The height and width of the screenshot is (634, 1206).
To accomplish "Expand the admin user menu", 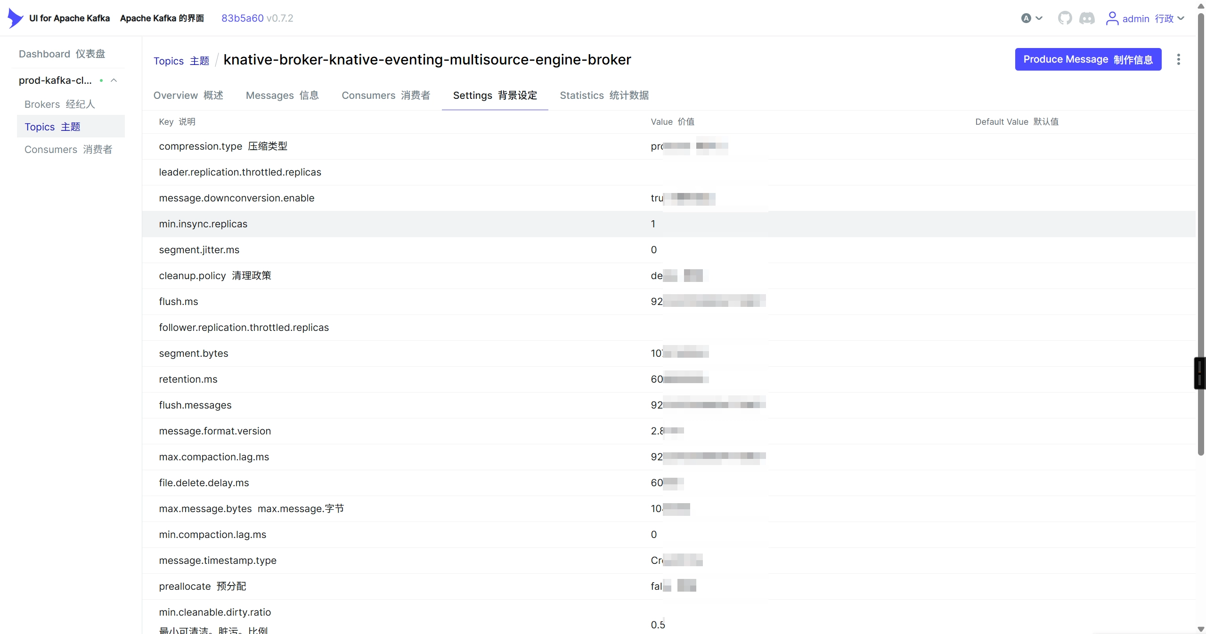I will (1181, 18).
